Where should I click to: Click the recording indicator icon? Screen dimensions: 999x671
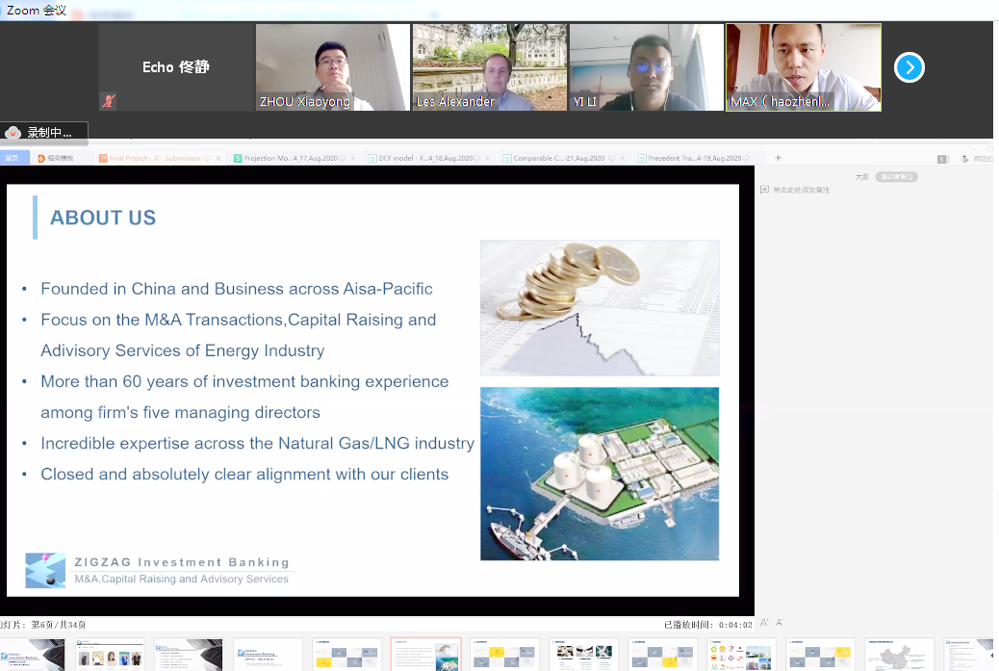pos(13,133)
